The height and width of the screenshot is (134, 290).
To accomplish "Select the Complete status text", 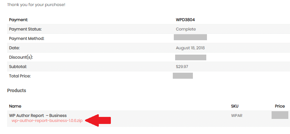I will pos(186,29).
